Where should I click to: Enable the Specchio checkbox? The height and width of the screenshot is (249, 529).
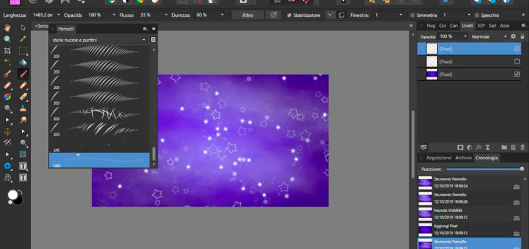tap(477, 16)
